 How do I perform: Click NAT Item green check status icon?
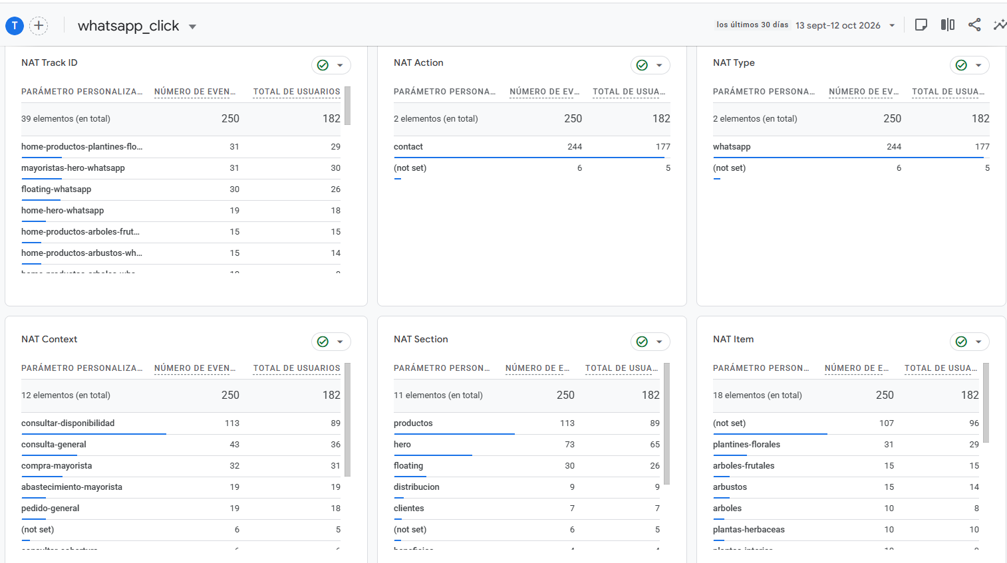(961, 342)
